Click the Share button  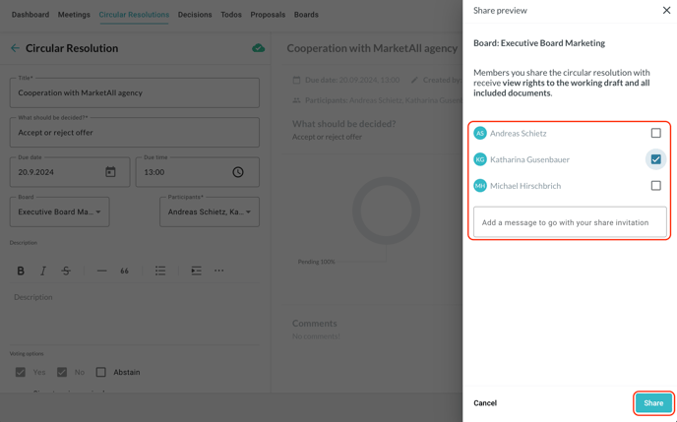pos(653,402)
